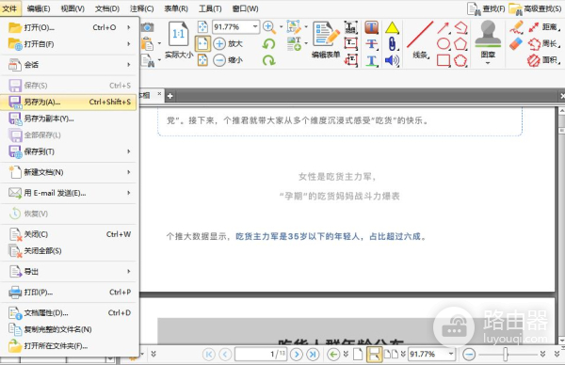Open the 编辑(E) menu
The image size is (565, 365).
39,8
